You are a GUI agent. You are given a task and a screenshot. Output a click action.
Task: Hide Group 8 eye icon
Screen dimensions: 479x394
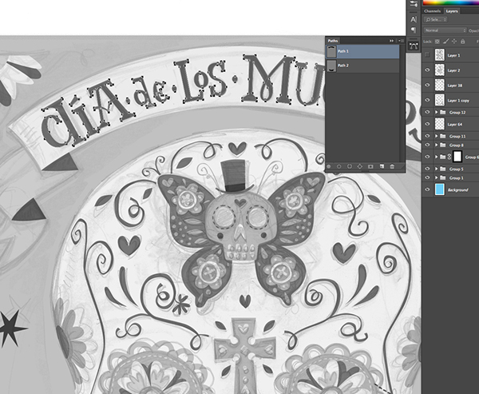[x=427, y=145]
